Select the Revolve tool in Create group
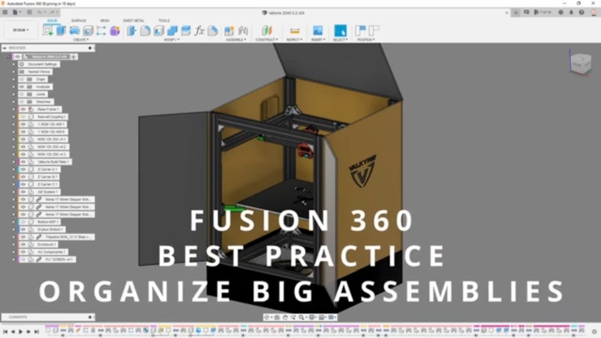601x338 pixels. (74, 31)
